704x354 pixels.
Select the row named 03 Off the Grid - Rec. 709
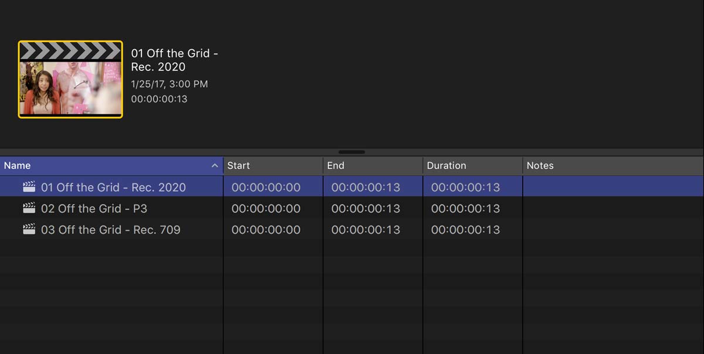(x=352, y=229)
